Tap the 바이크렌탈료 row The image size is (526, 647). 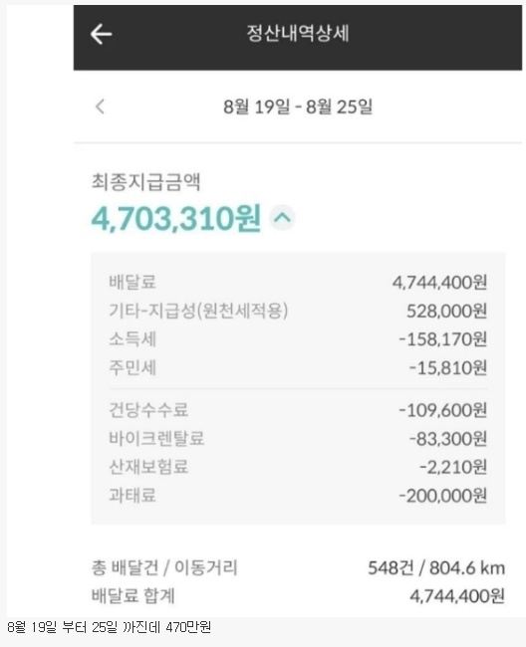(298, 439)
